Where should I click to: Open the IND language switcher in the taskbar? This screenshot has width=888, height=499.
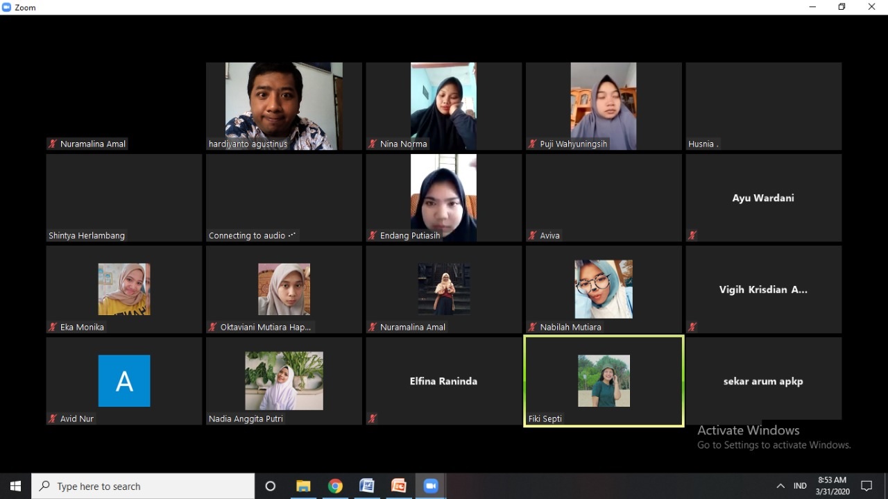pyautogui.click(x=800, y=486)
